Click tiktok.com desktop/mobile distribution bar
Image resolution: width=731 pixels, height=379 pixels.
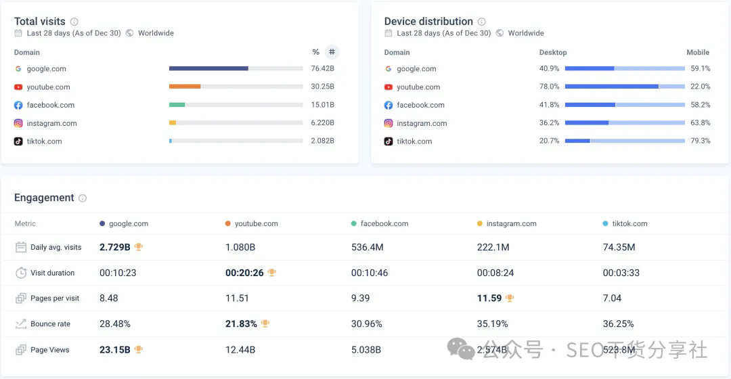tap(625, 141)
